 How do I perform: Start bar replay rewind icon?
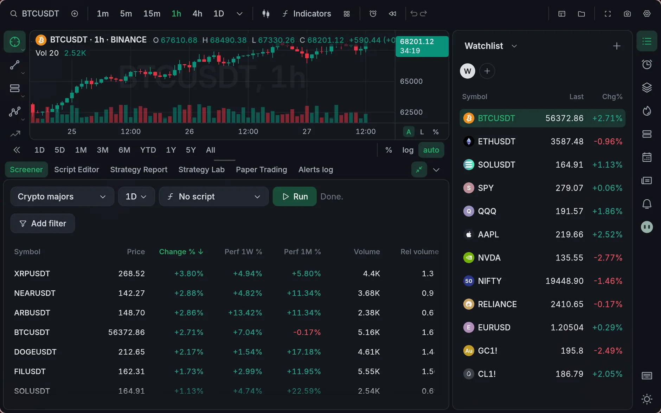(392, 14)
